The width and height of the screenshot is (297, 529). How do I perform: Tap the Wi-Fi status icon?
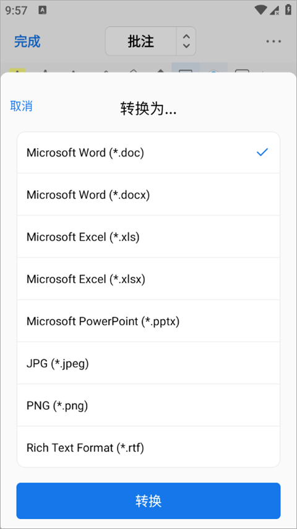point(260,10)
